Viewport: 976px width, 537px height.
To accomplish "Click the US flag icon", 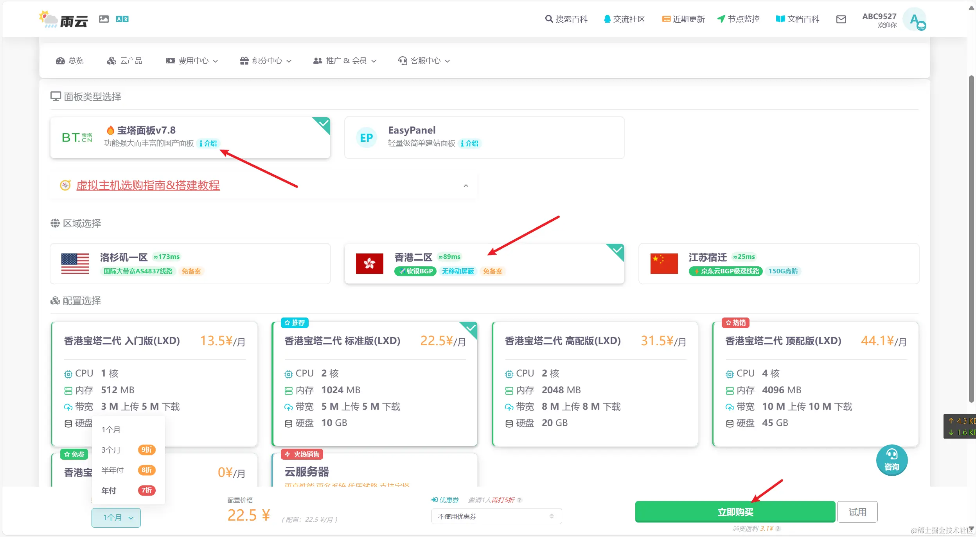I will [75, 264].
